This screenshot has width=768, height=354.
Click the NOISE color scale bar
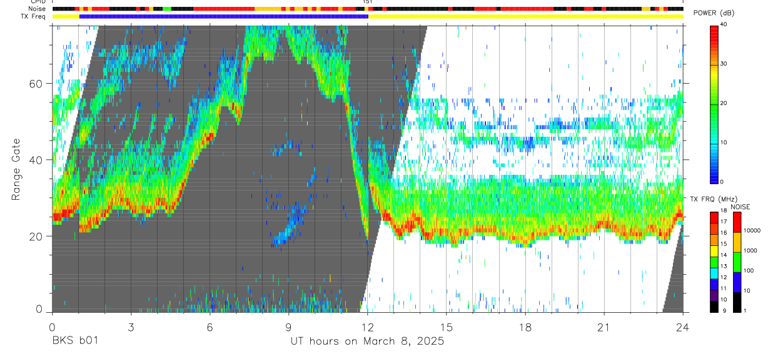737,262
